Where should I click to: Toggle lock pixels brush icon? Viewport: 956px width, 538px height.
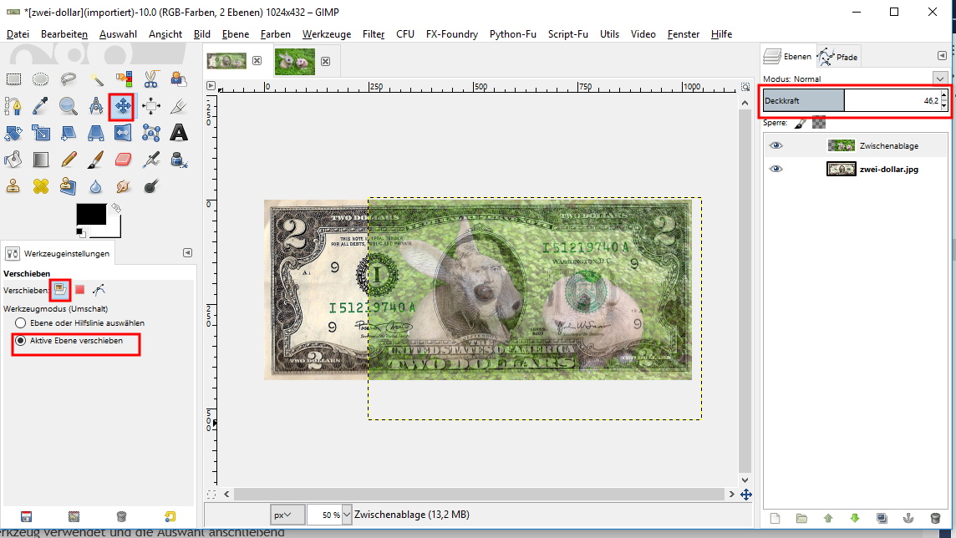[x=801, y=123]
